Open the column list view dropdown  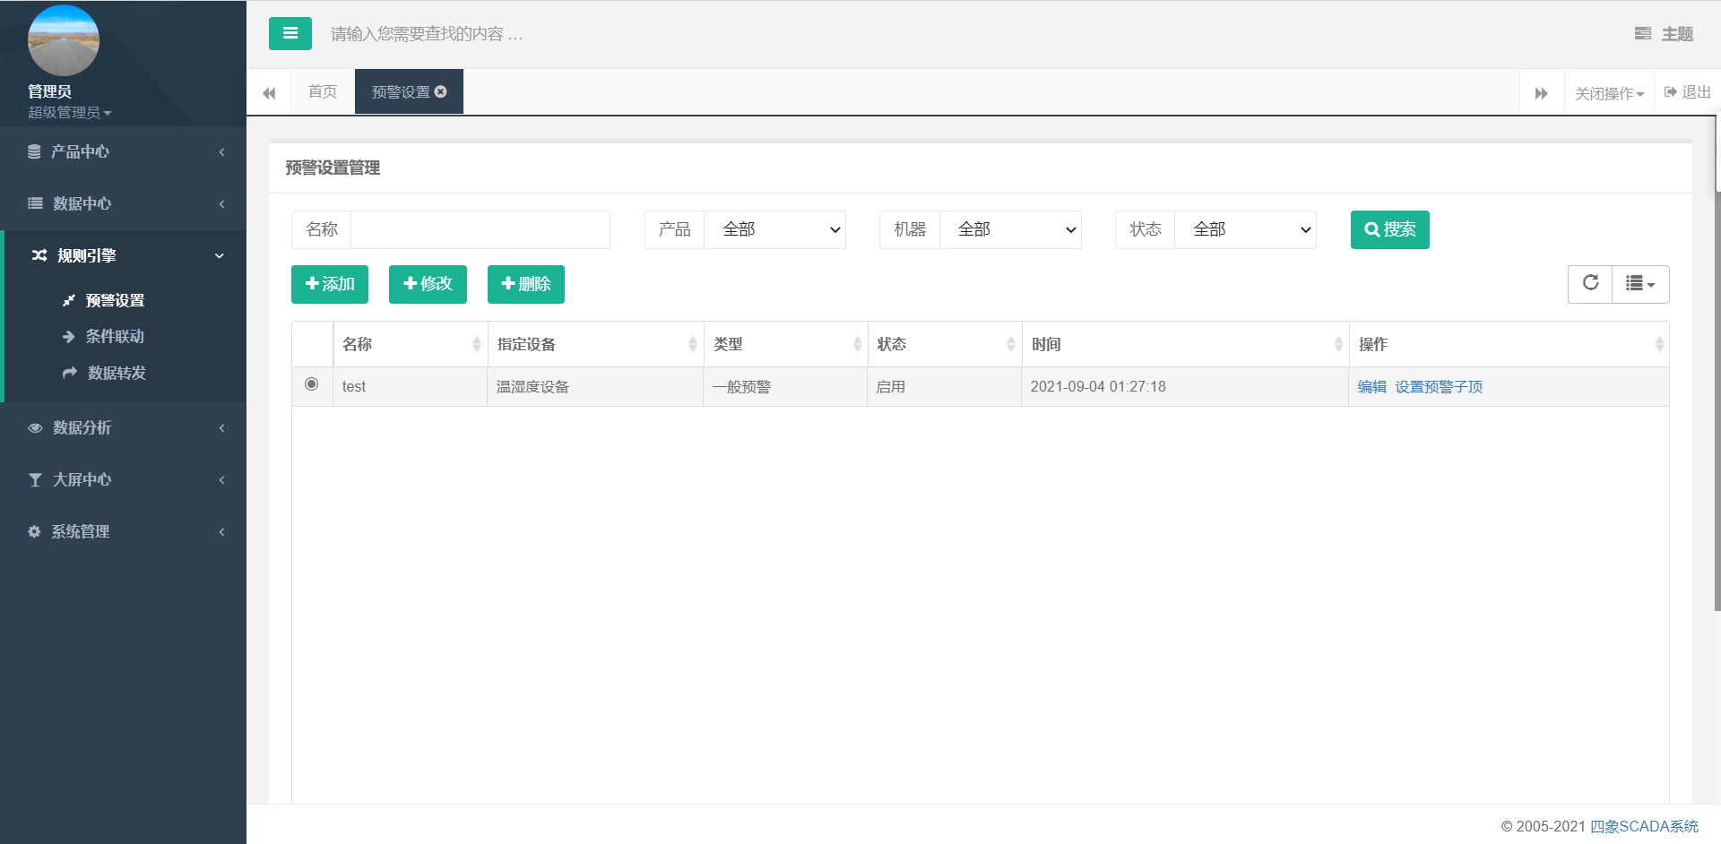[1639, 284]
